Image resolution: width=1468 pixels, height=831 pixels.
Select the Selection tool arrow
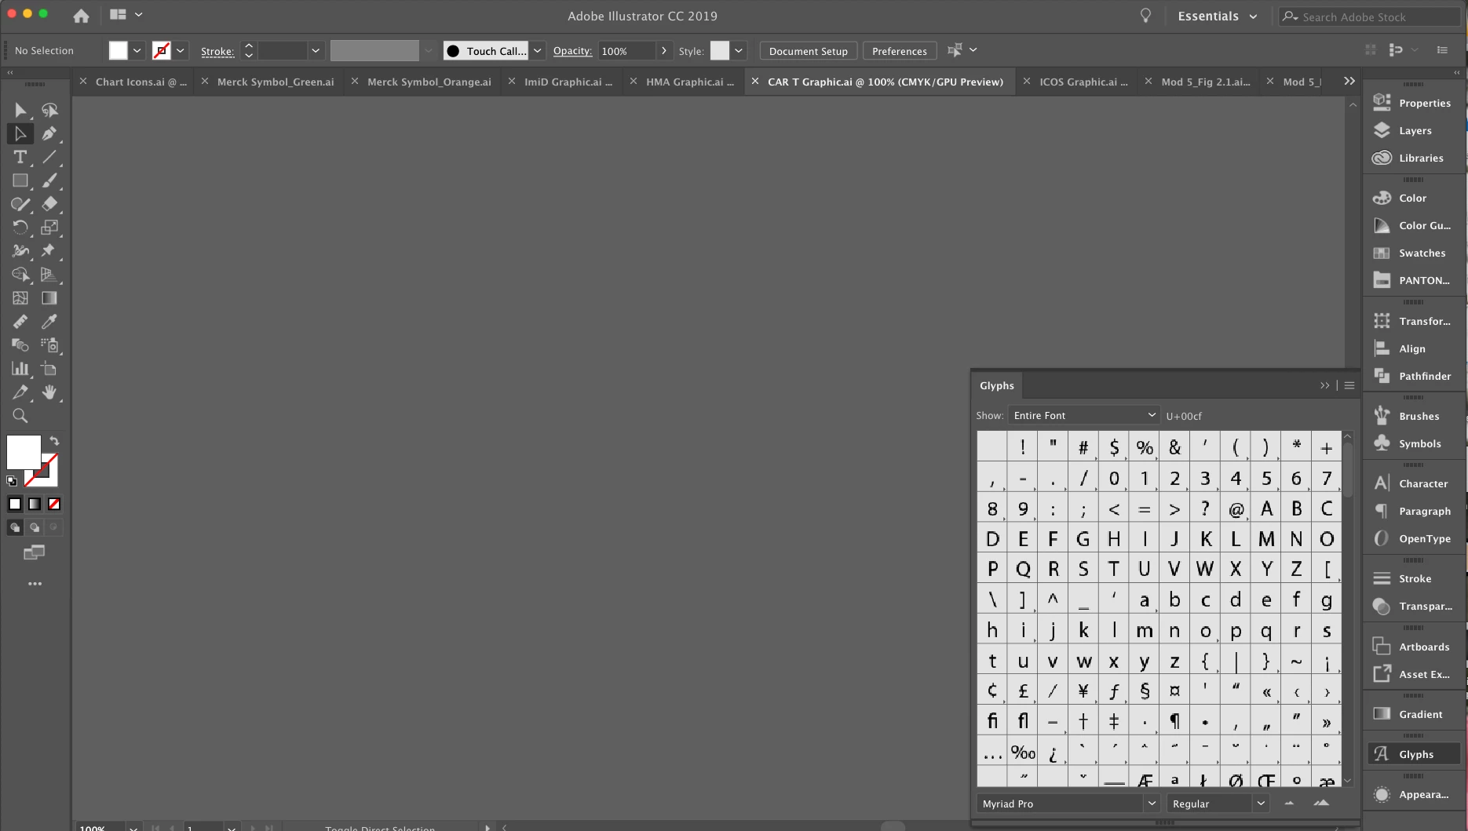click(x=20, y=110)
